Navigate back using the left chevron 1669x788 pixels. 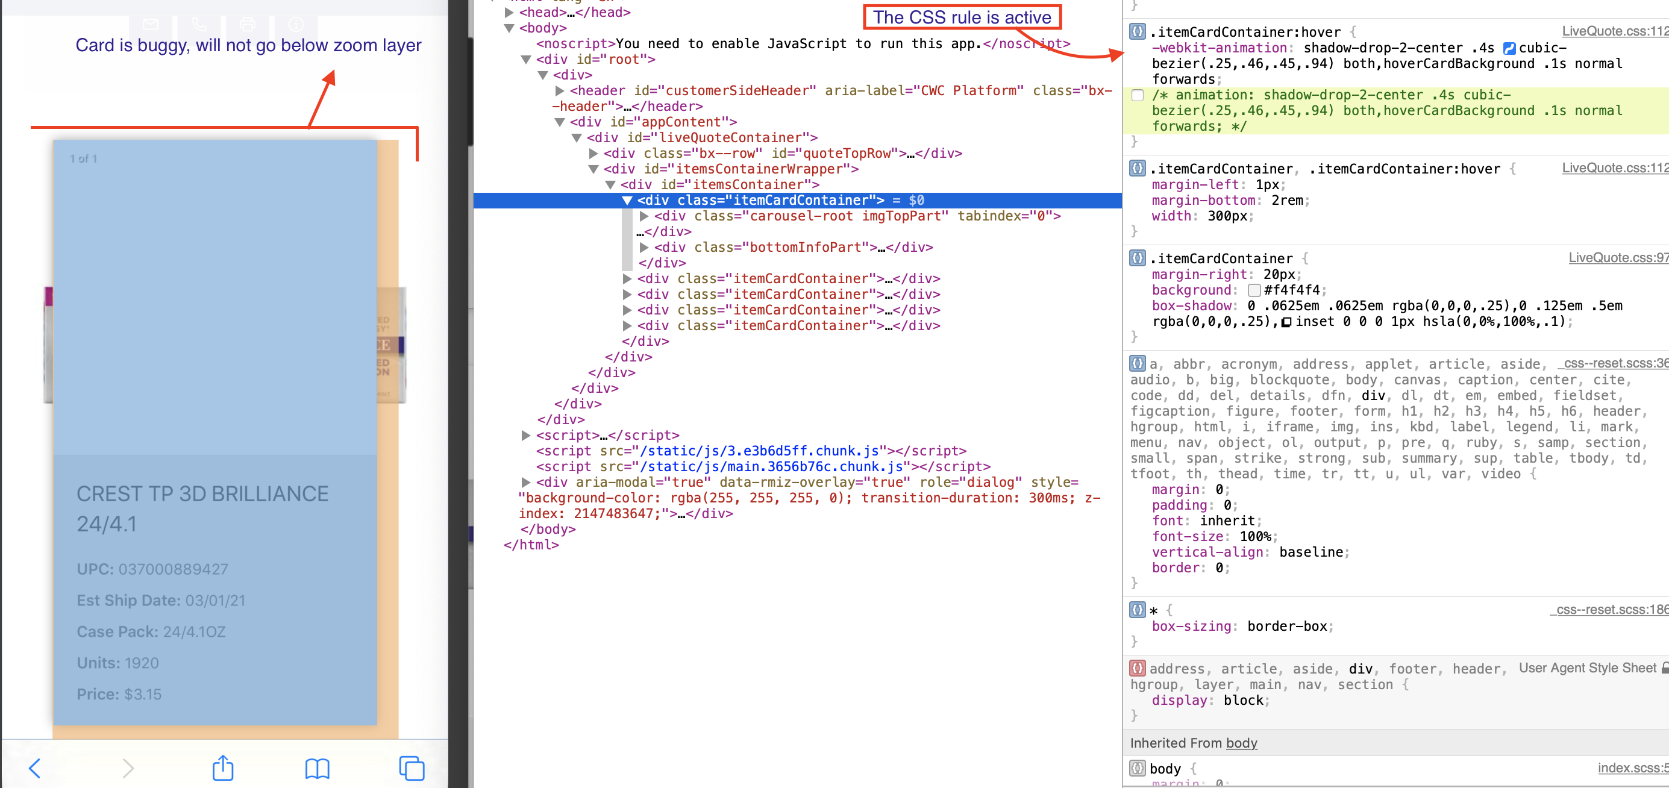coord(36,769)
